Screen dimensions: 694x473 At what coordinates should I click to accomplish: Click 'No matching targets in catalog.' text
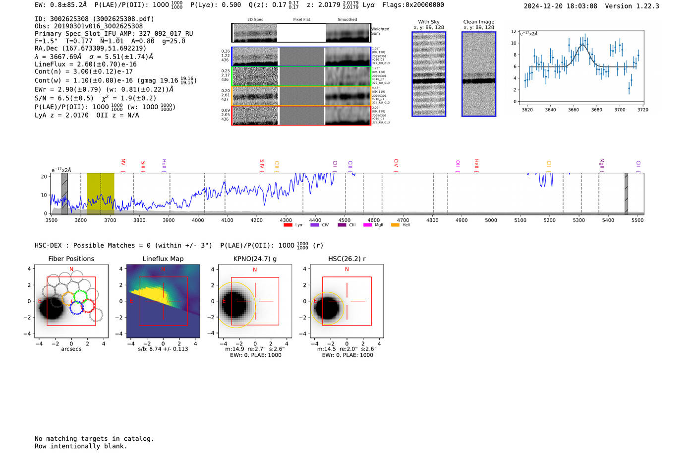coord(94,439)
